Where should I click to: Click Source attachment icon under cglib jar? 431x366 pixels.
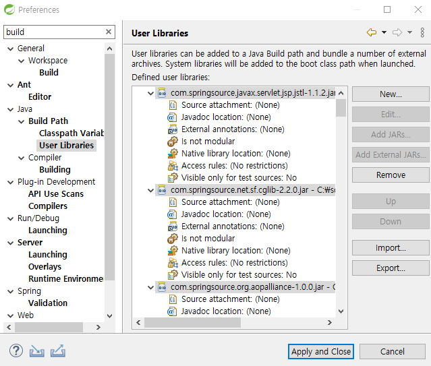(173, 202)
